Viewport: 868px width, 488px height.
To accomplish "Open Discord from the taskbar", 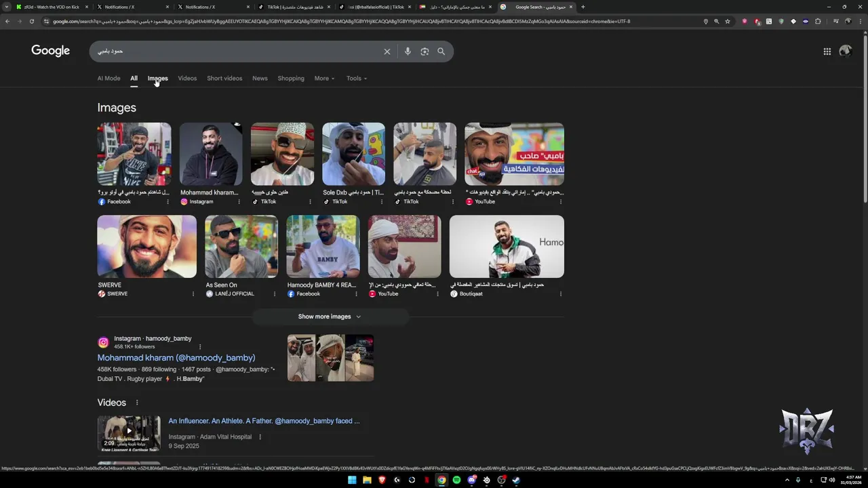I will [471, 480].
